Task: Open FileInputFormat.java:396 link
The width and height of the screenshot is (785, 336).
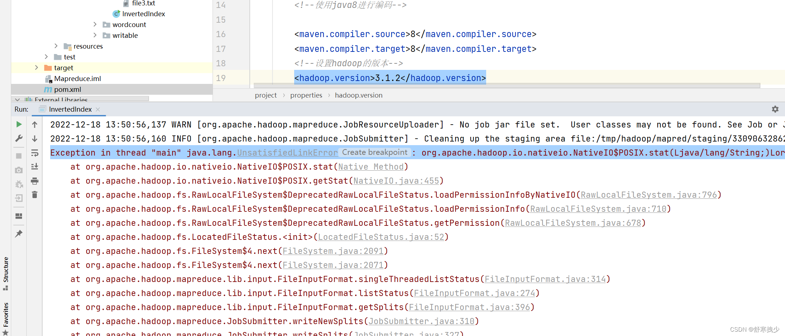Action: (x=469, y=307)
